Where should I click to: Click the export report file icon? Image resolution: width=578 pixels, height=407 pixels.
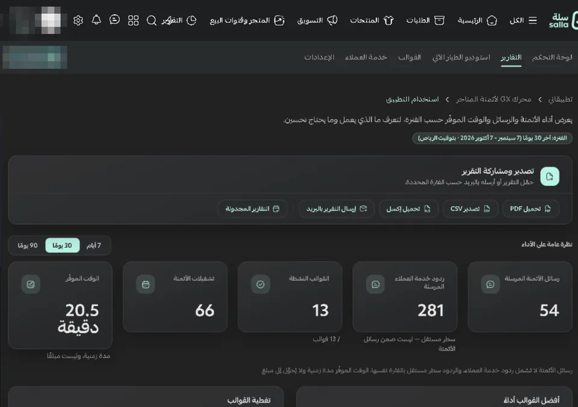(x=550, y=176)
